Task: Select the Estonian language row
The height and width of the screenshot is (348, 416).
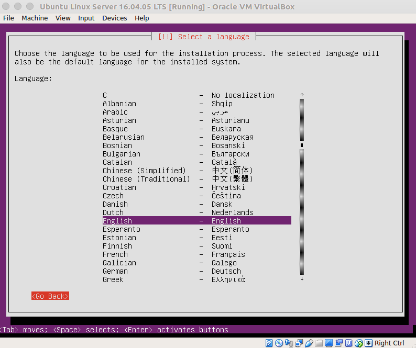Action: pos(196,238)
